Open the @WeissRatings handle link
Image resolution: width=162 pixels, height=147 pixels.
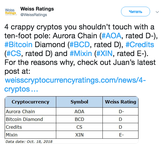pos(34,15)
